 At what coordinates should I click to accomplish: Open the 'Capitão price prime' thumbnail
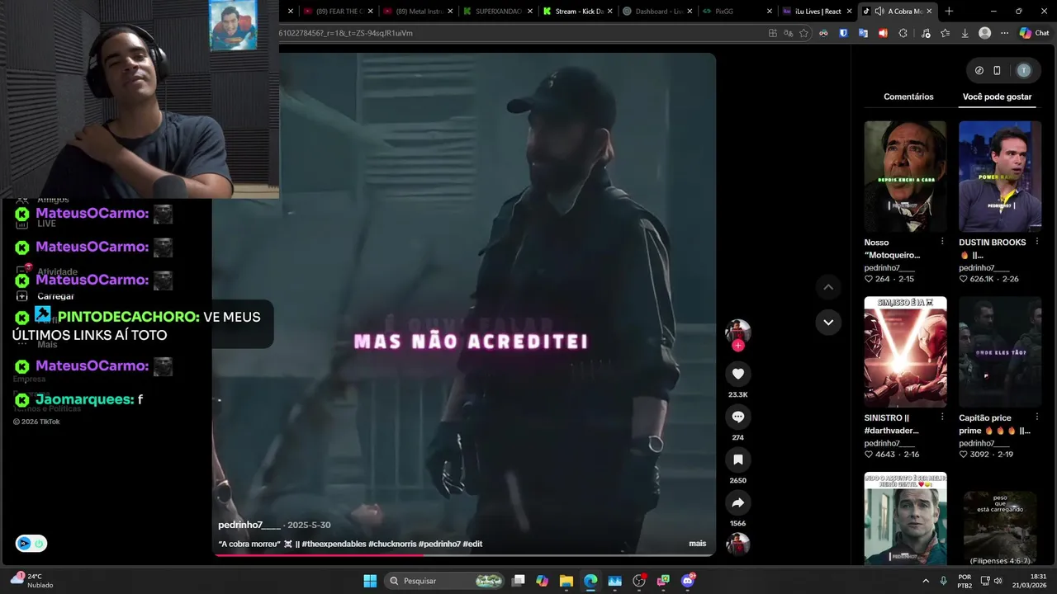click(1000, 352)
